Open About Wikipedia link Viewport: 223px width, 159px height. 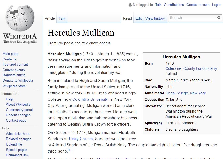(18, 105)
